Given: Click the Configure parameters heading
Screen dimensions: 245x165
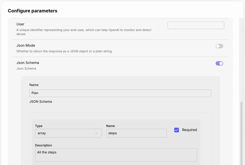Looking at the screenshot, I should click(33, 11).
